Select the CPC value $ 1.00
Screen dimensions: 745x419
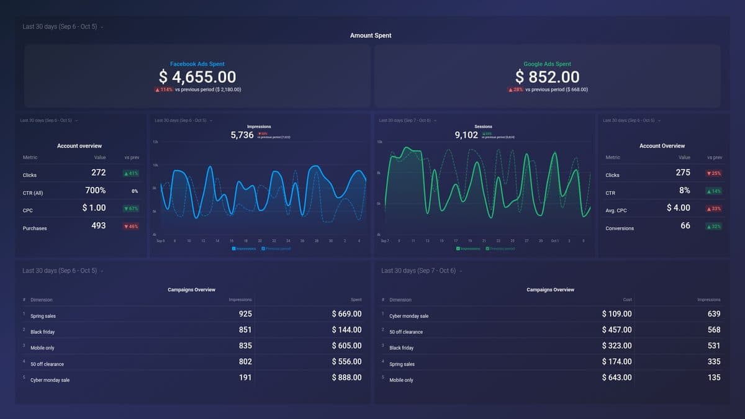[x=94, y=208]
